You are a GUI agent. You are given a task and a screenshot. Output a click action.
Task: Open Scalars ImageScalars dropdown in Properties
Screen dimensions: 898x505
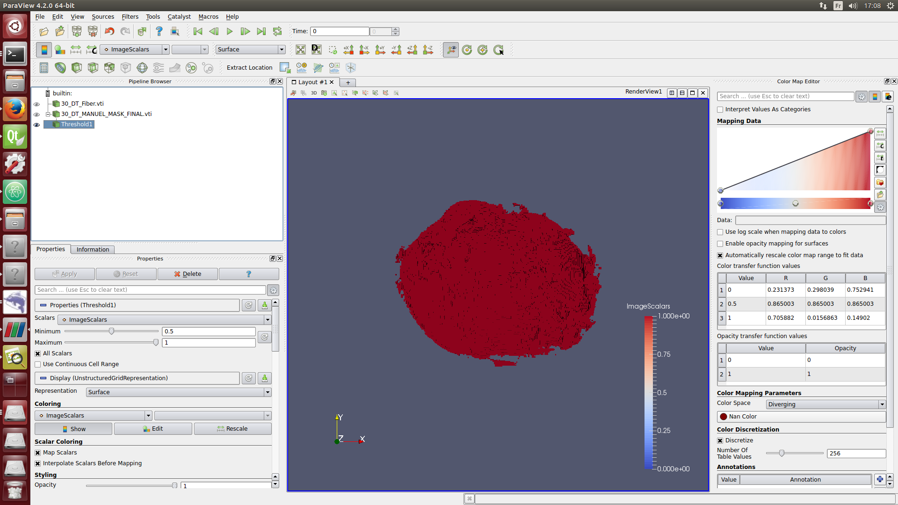[165, 320]
